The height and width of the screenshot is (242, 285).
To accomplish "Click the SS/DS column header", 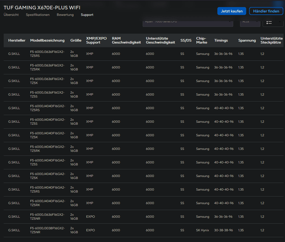I will [x=186, y=40].
